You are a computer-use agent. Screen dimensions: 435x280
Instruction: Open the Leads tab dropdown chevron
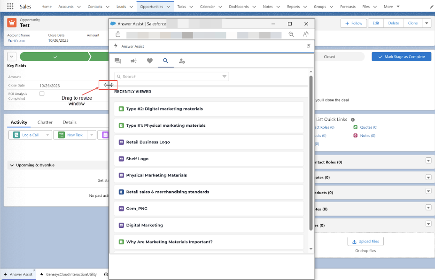click(131, 7)
